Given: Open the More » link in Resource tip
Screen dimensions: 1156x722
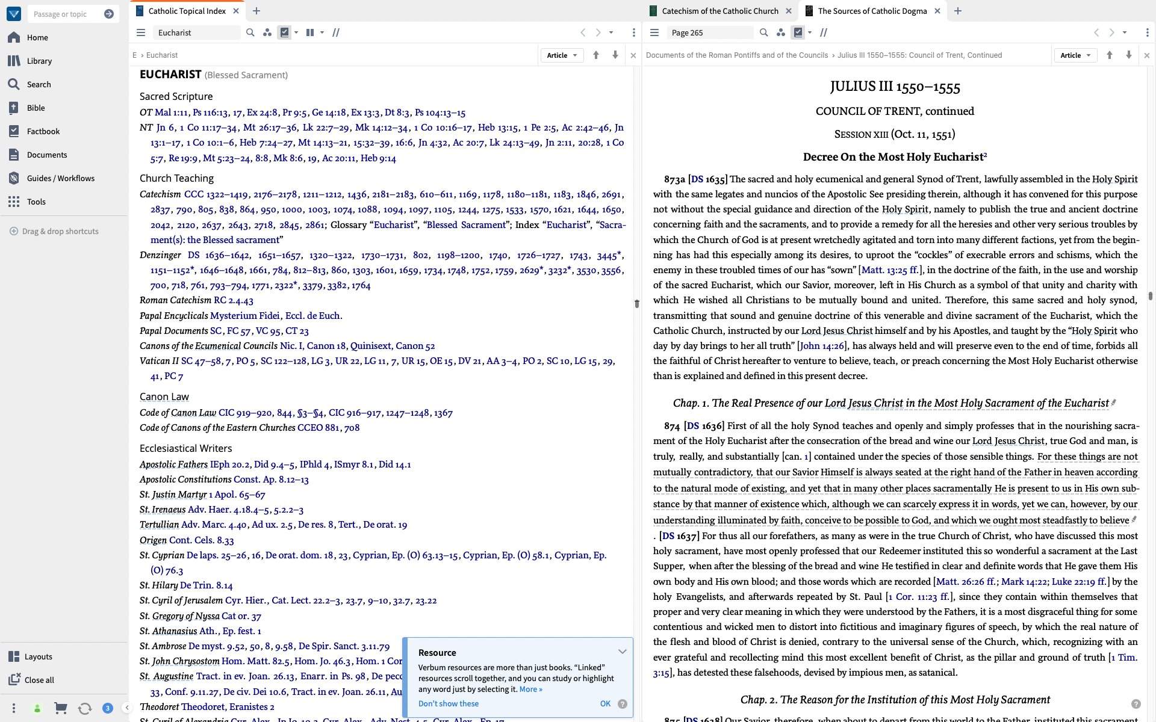Looking at the screenshot, I should pos(531,689).
